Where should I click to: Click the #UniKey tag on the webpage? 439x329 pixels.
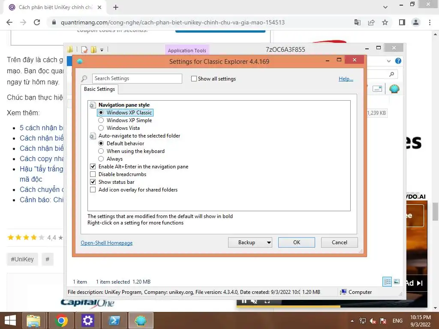pyautogui.click(x=22, y=259)
